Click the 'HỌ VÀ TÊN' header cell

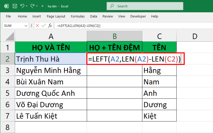point(51,47)
